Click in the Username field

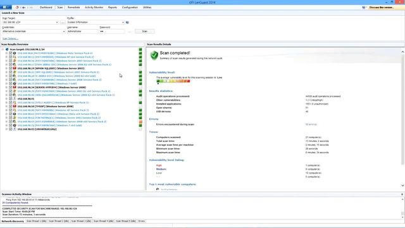click(x=83, y=32)
